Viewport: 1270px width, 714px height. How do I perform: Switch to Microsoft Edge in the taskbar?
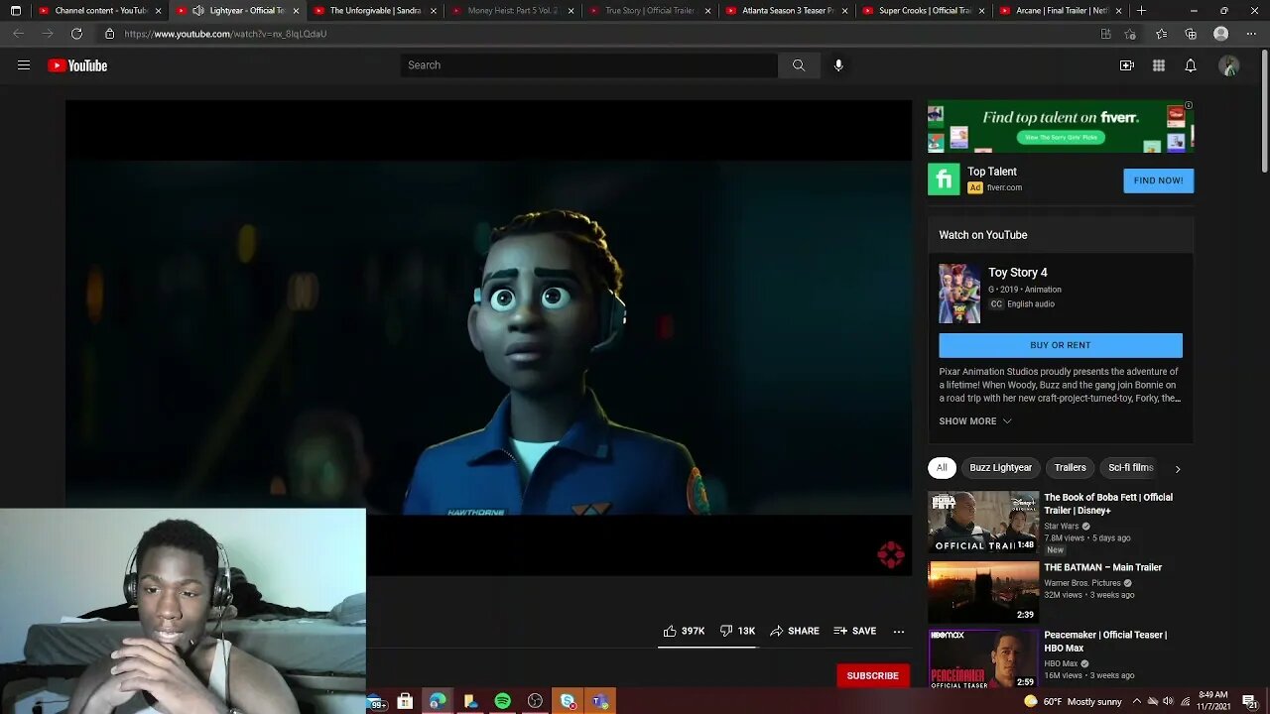pos(438,701)
